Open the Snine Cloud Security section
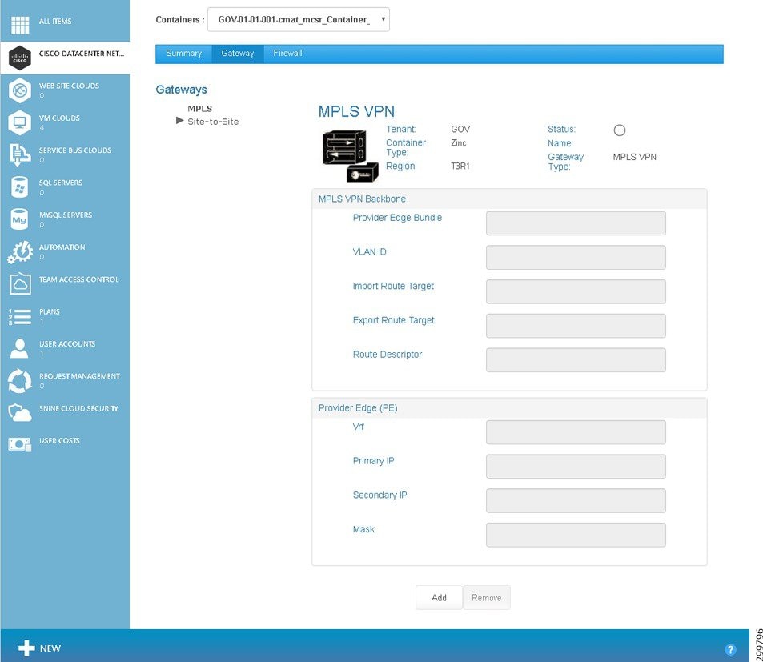The width and height of the screenshot is (763, 662). 19,412
